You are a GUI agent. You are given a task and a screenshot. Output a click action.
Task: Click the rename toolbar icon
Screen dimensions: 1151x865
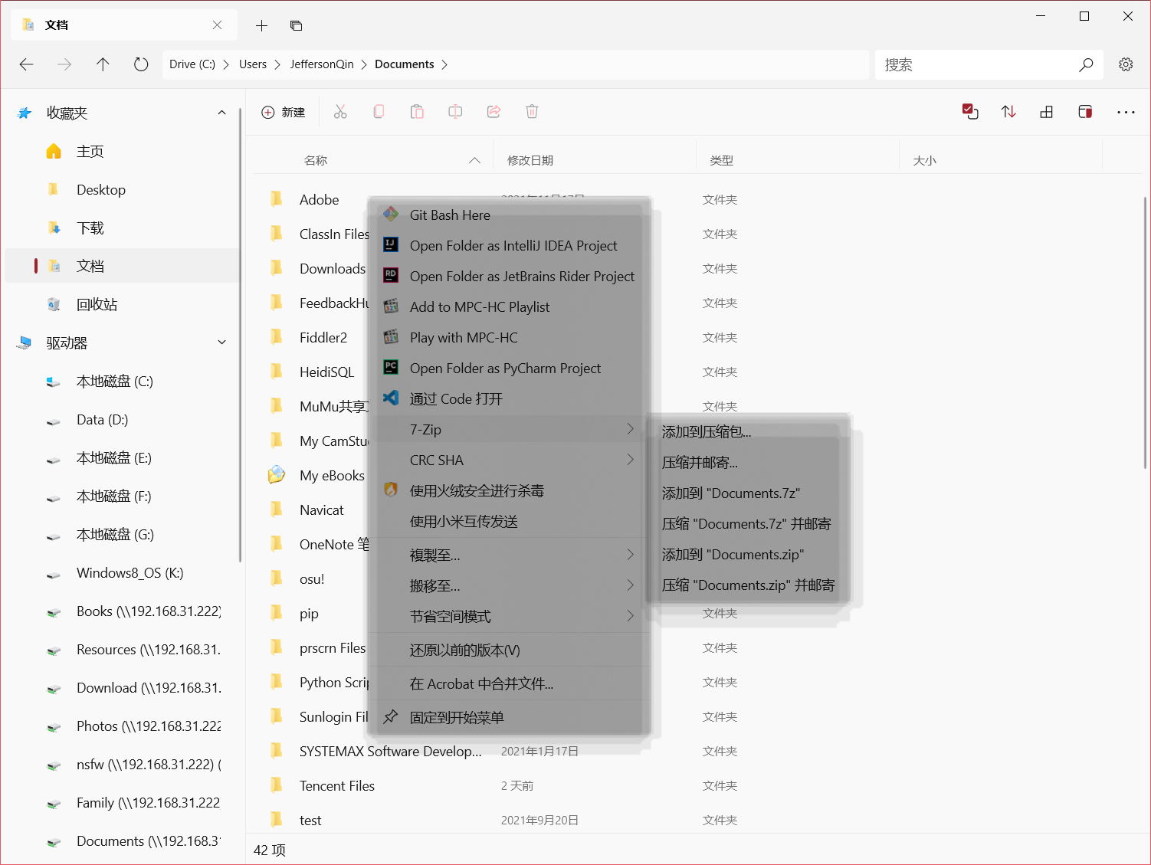coord(455,112)
